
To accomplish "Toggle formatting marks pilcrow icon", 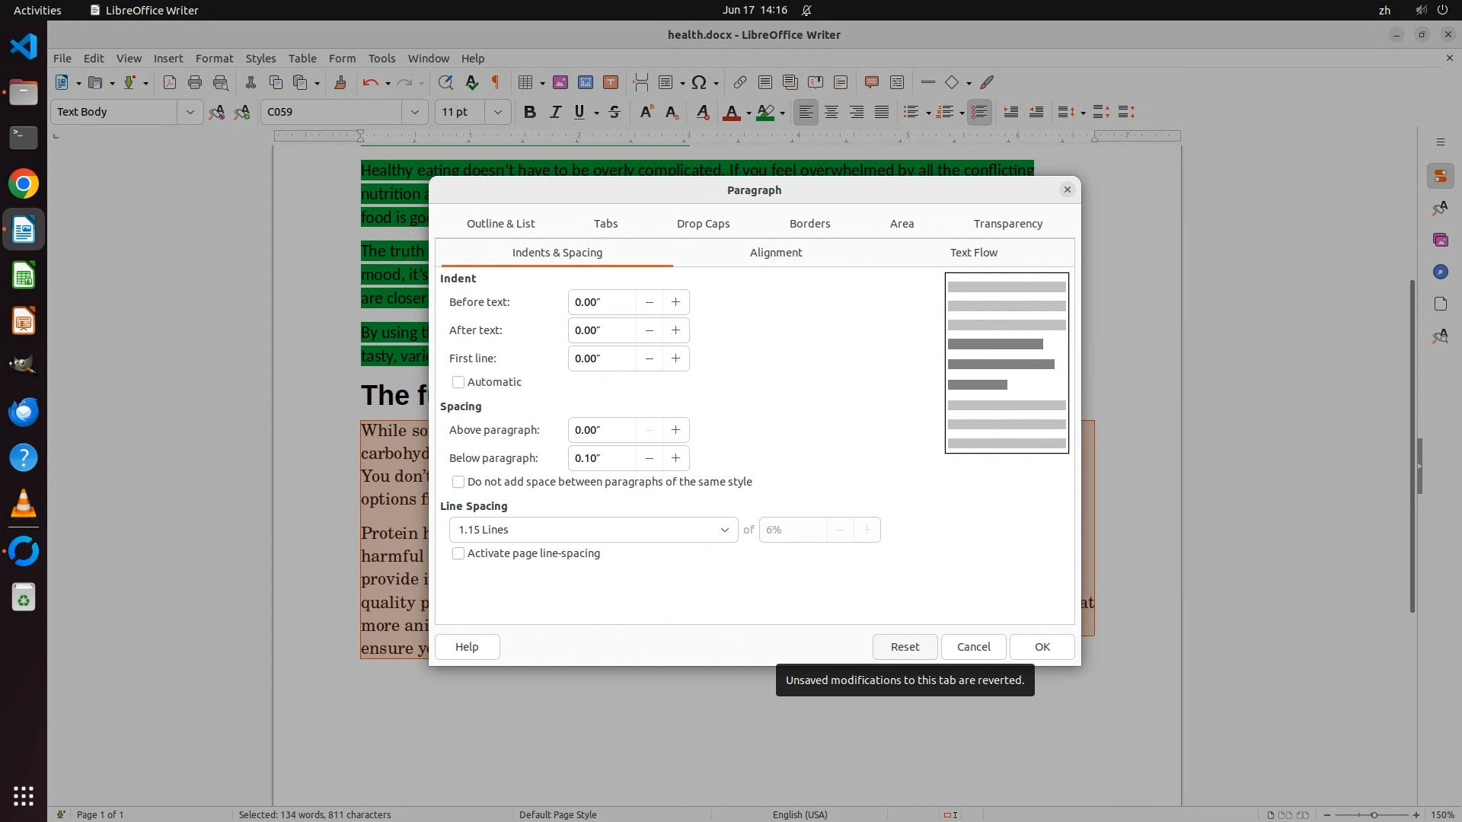I will pos(496,82).
